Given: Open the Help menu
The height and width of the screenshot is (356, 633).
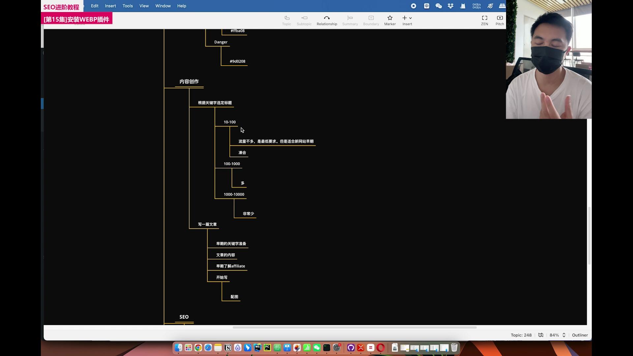Looking at the screenshot, I should [x=182, y=6].
